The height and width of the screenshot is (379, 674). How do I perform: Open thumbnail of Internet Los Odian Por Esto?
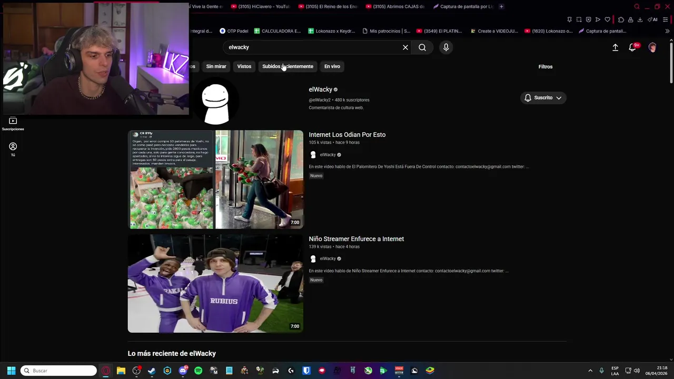coord(215,179)
